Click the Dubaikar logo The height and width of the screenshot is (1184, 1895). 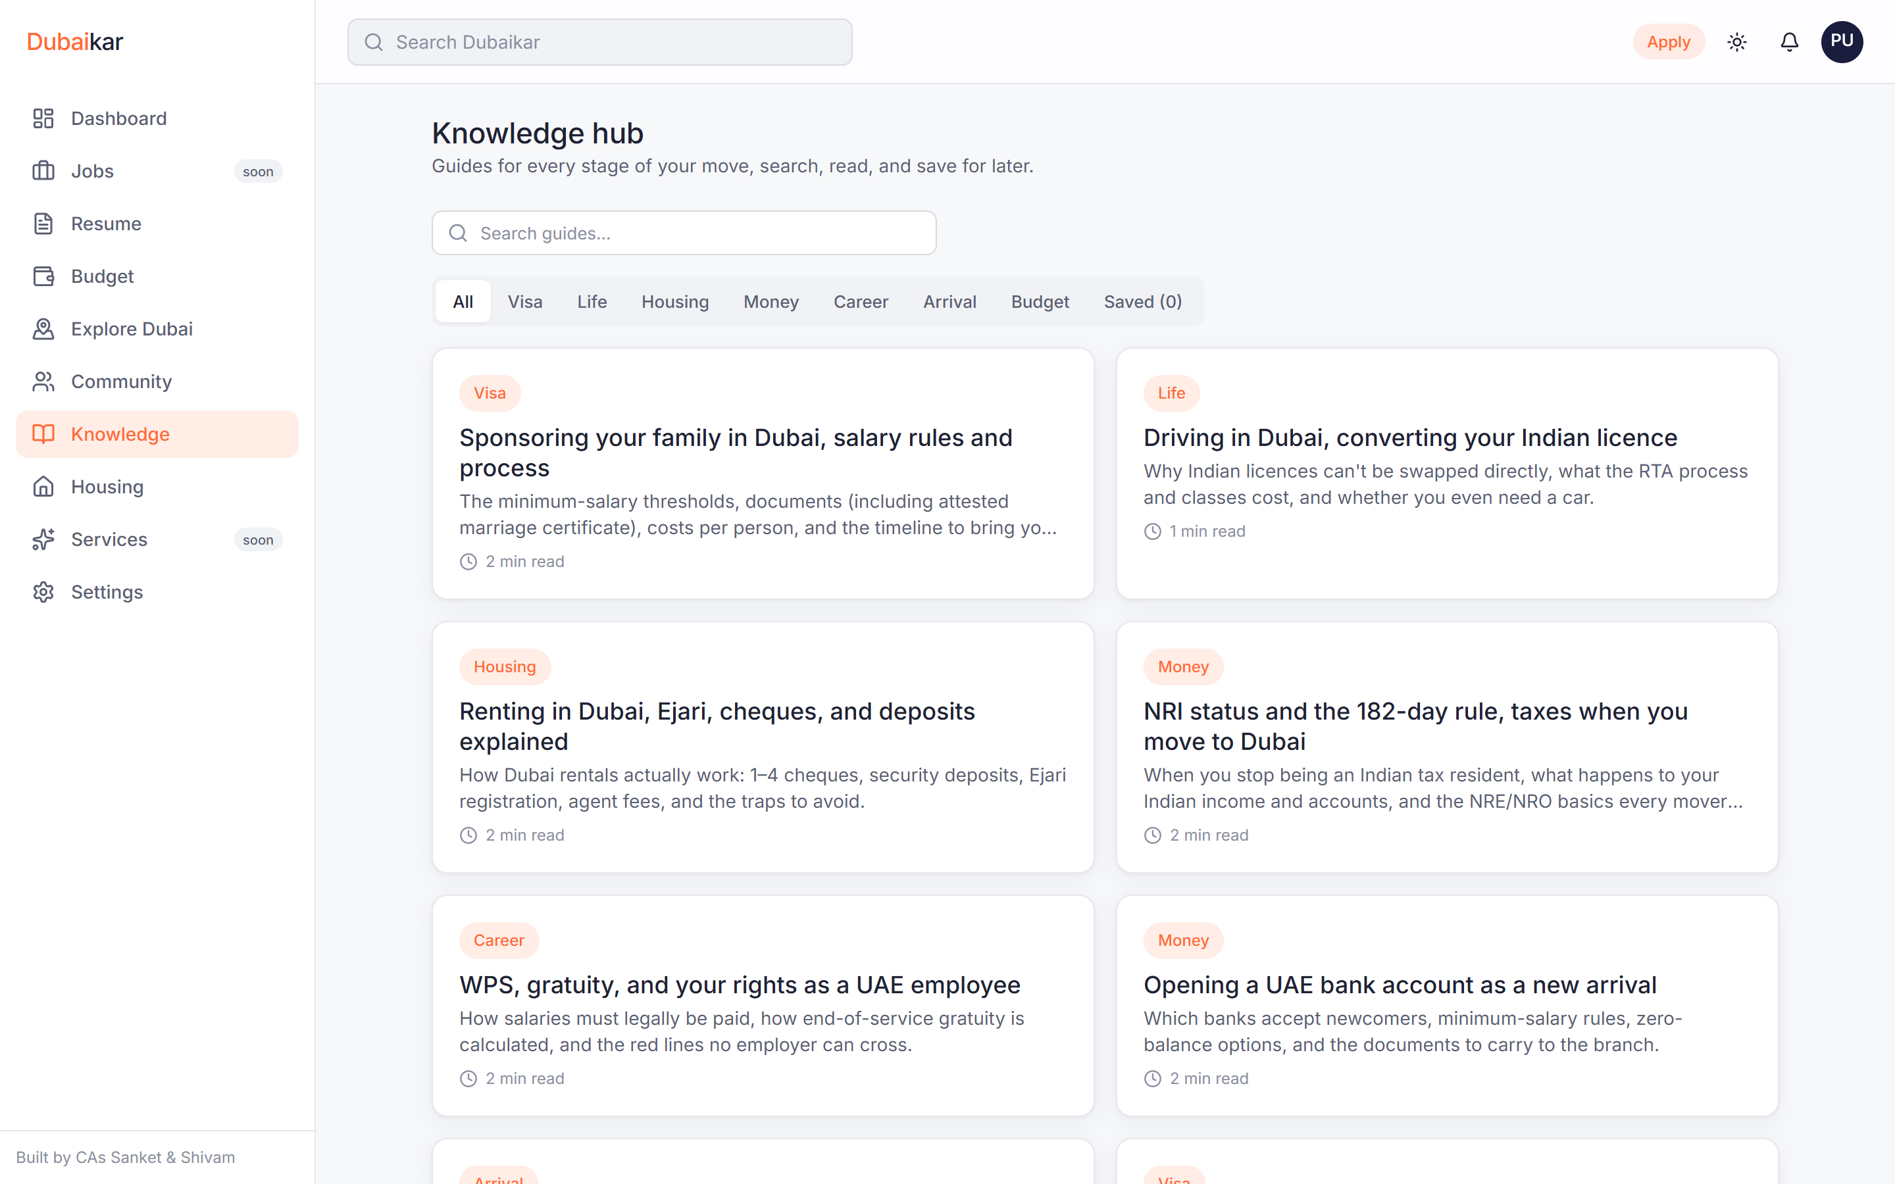click(x=75, y=41)
